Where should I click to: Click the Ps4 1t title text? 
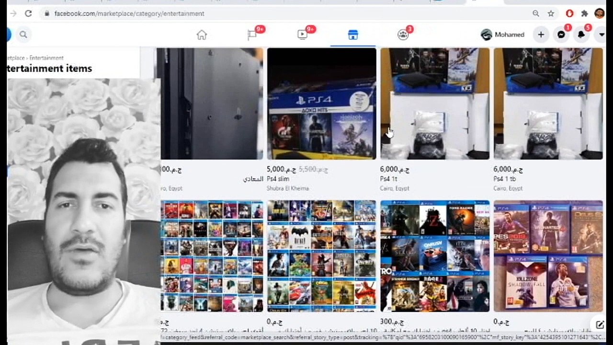pos(389,179)
